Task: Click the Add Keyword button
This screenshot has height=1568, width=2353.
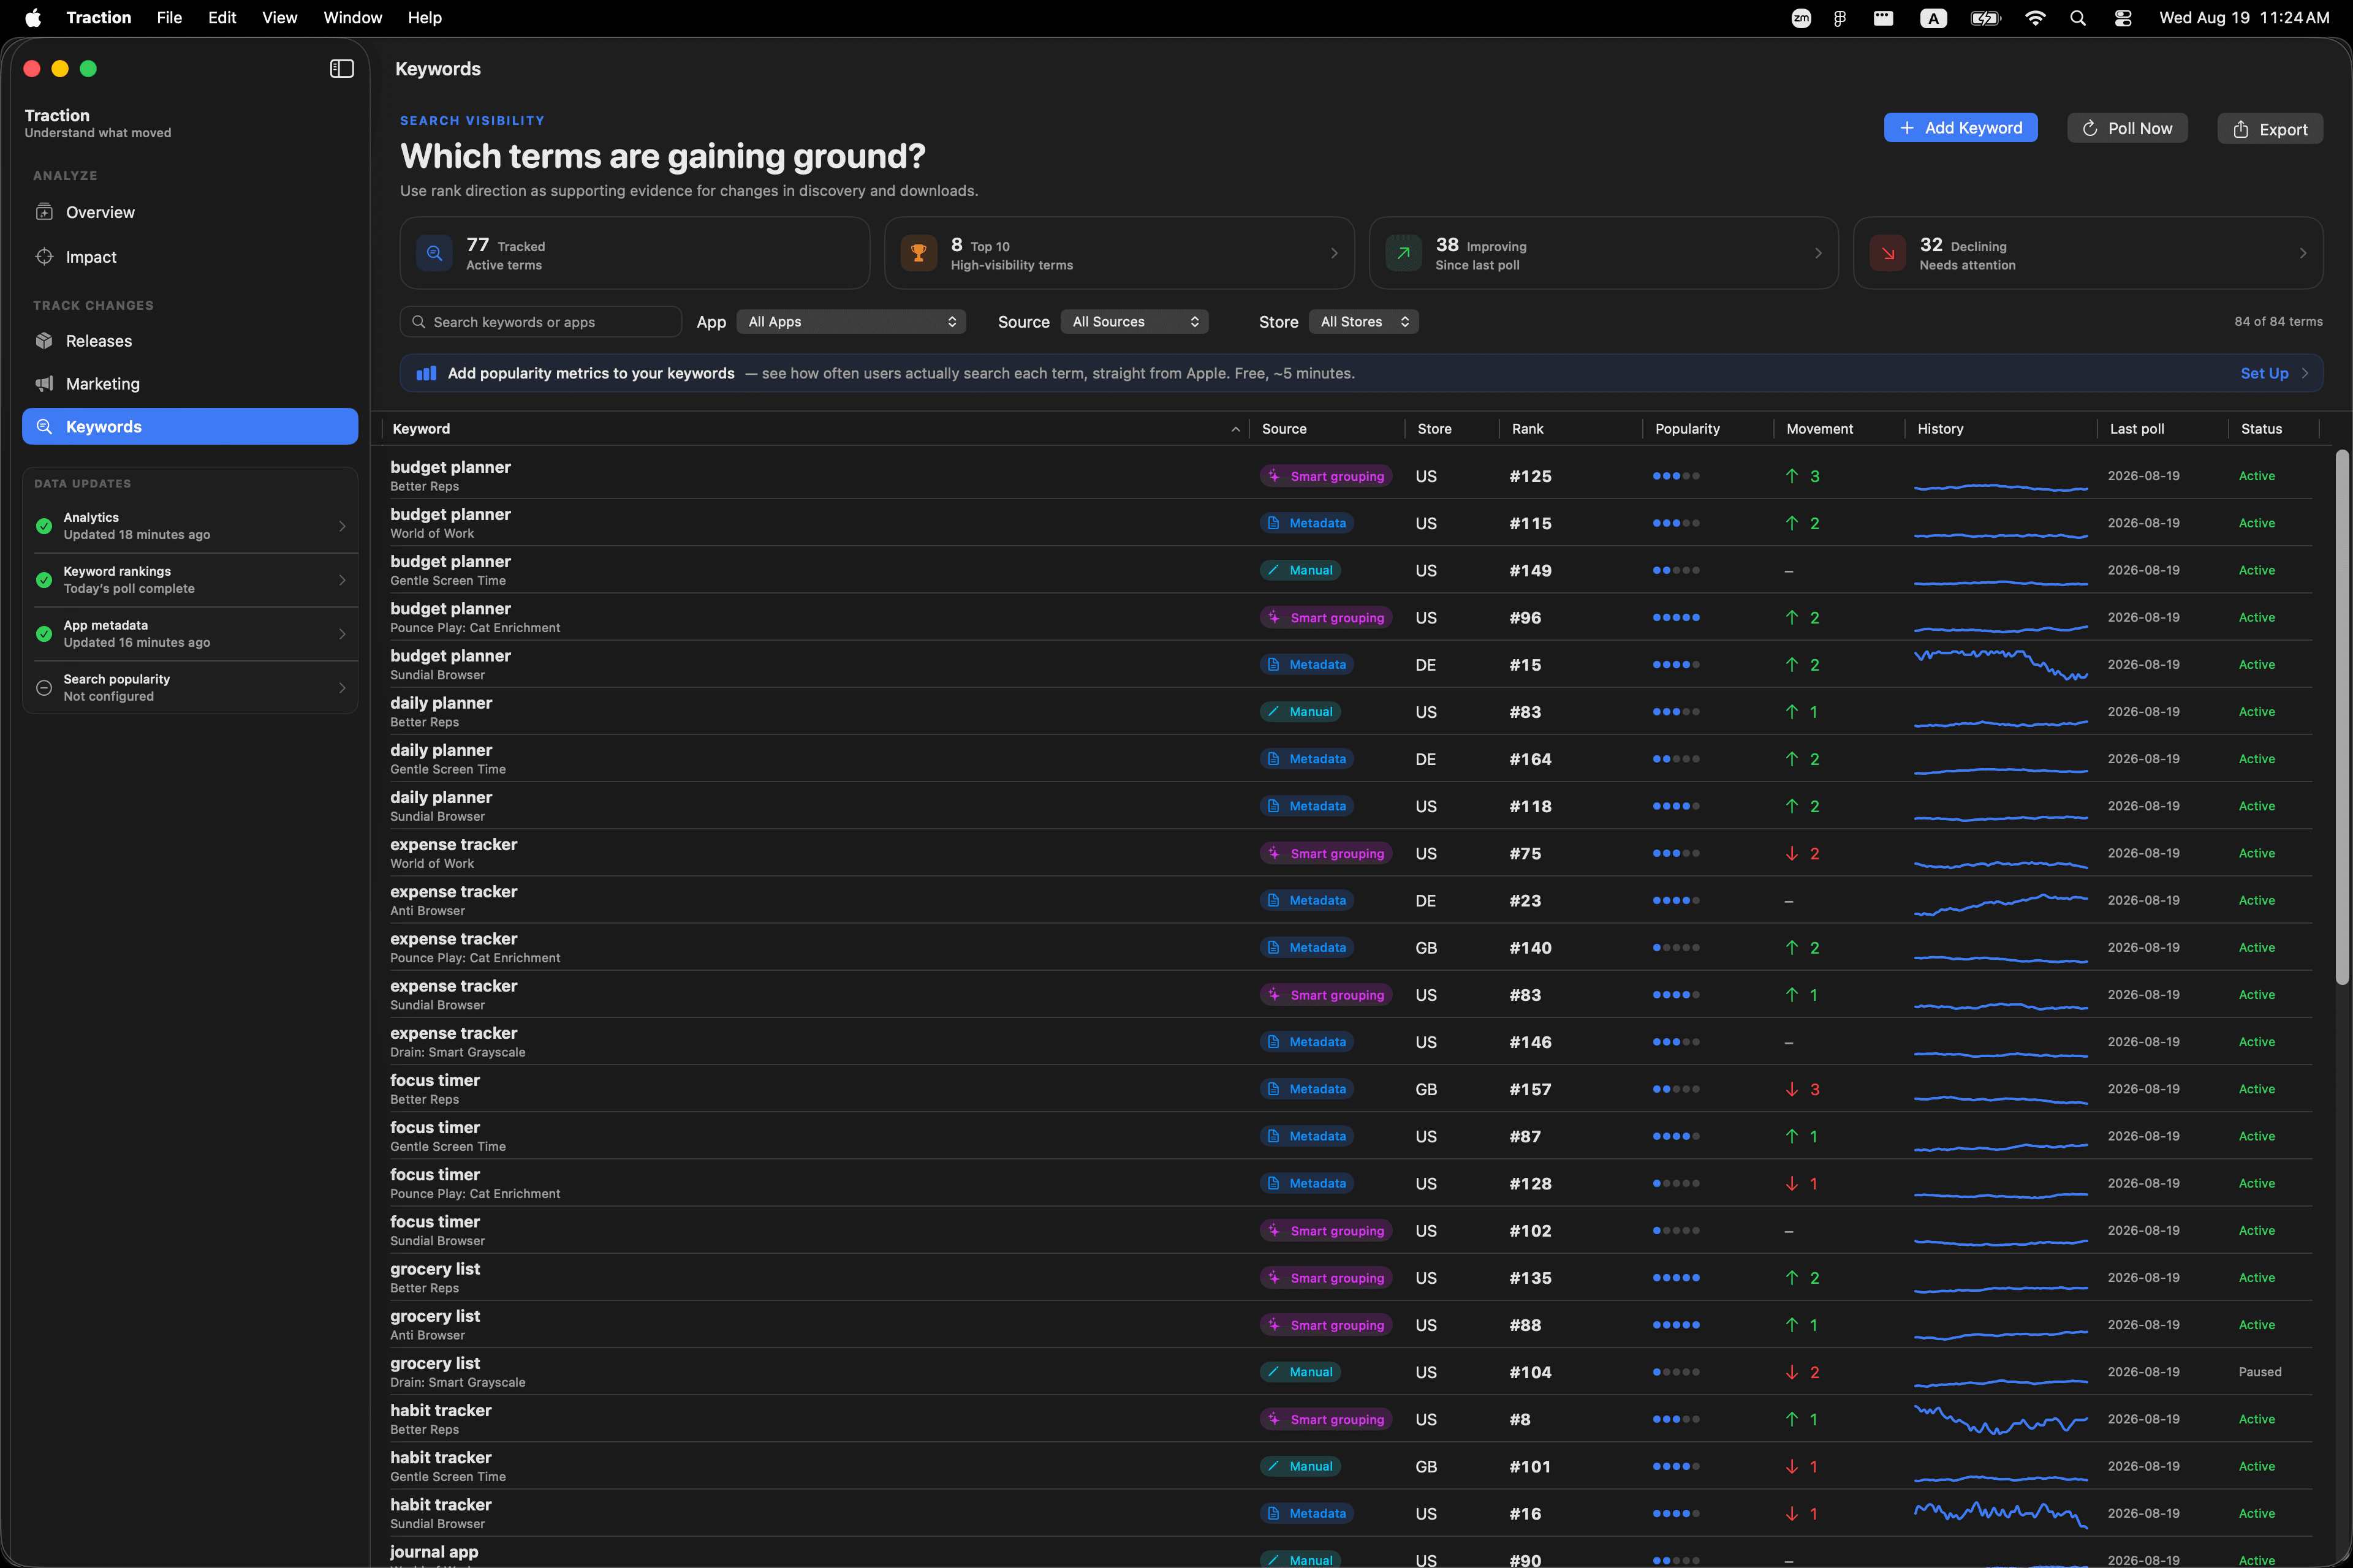Action: point(1960,128)
